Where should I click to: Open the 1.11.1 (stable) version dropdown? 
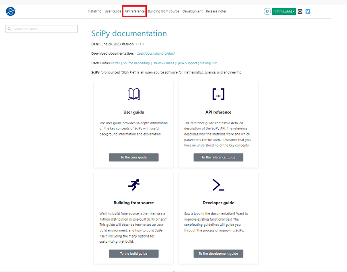click(x=284, y=12)
